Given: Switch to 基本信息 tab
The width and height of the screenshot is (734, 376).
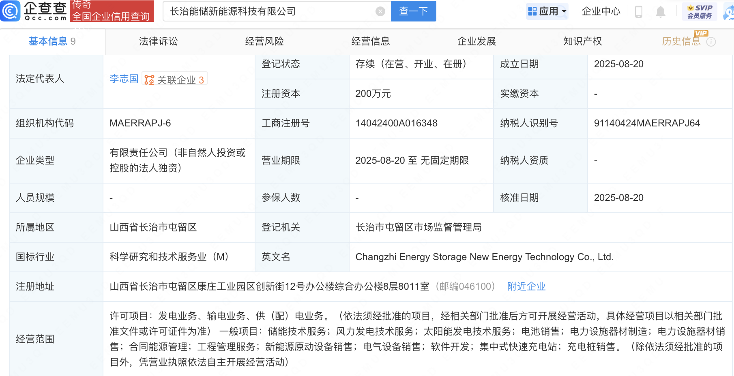Looking at the screenshot, I should click(52, 41).
